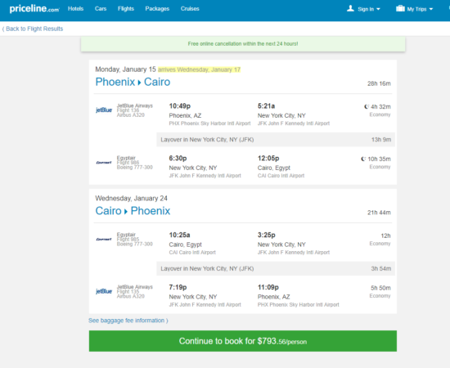The image size is (450, 368).
Task: Click the Sign In user icon
Action: point(350,9)
